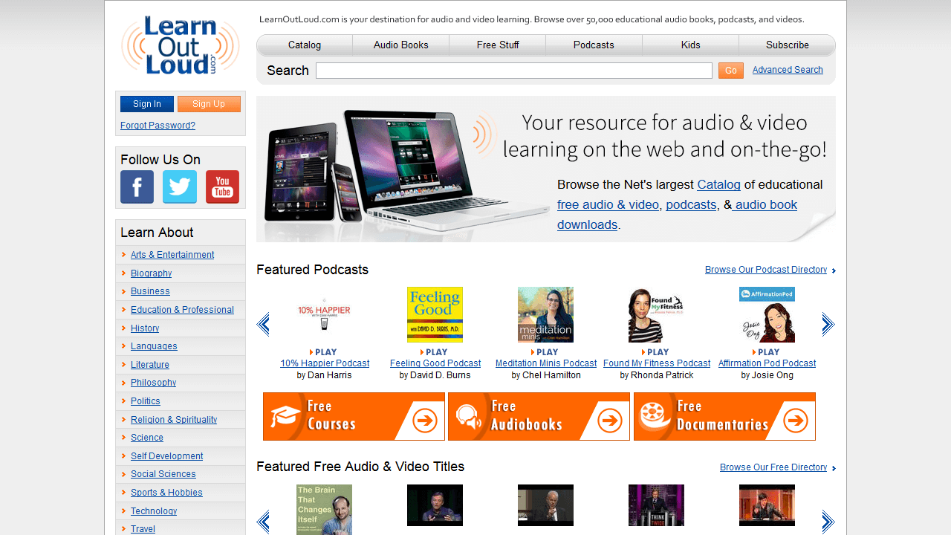Show next free titles arrow
This screenshot has width=951, height=535.
828,522
